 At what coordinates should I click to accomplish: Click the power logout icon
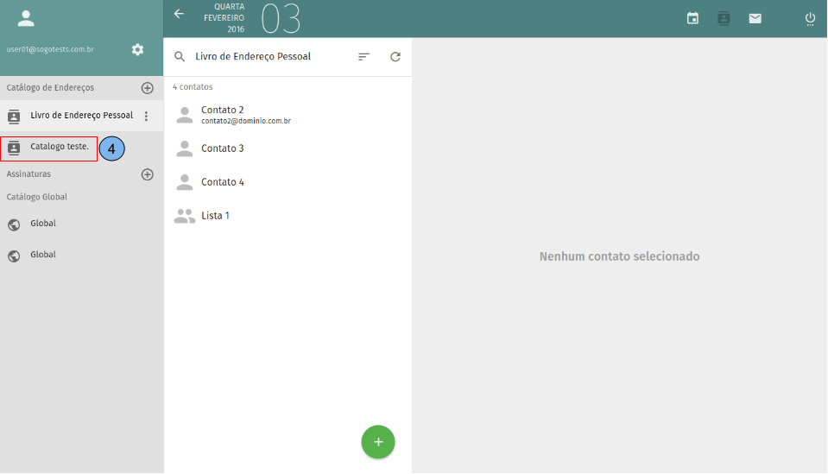(x=810, y=18)
